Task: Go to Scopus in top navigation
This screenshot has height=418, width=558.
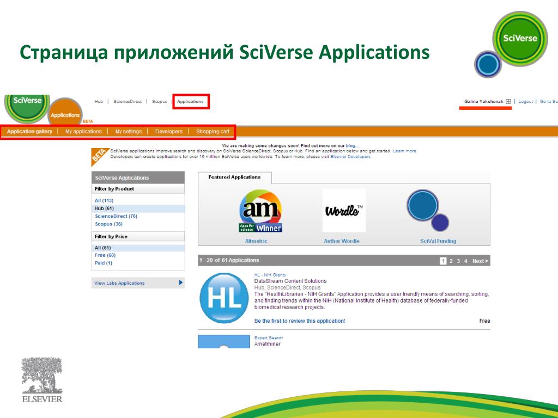Action: (x=160, y=102)
